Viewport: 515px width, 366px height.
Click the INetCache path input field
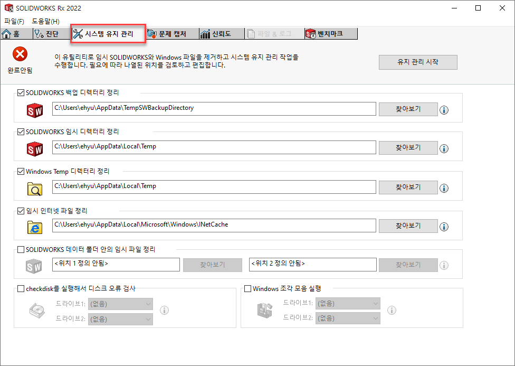pyautogui.click(x=214, y=226)
